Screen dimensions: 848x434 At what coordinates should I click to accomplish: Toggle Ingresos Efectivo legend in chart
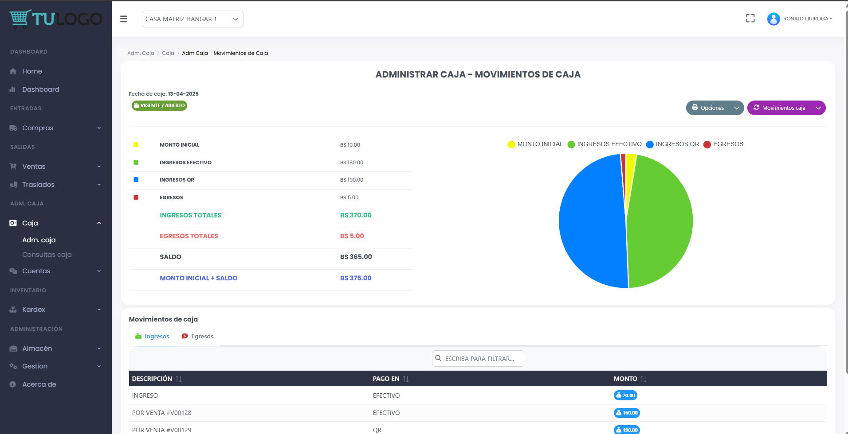[x=605, y=144]
